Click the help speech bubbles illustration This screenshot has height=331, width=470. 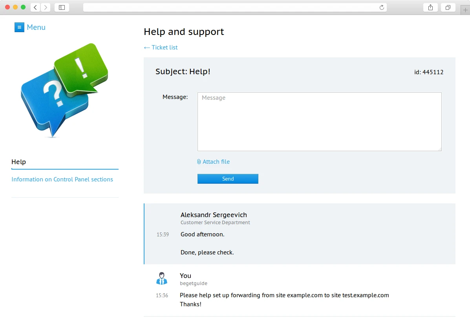[x=64, y=90]
